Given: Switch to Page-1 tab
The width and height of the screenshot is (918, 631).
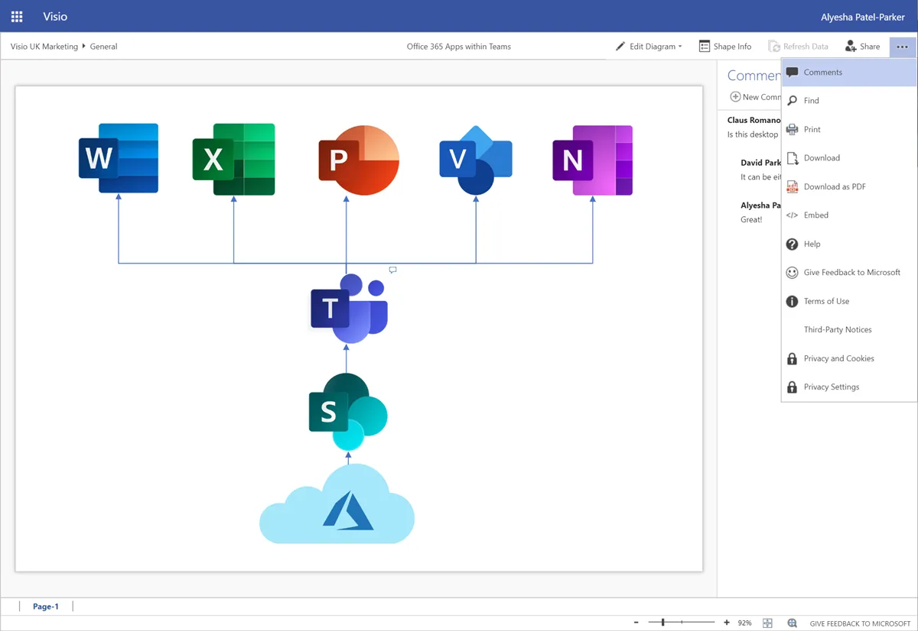Looking at the screenshot, I should [x=45, y=606].
